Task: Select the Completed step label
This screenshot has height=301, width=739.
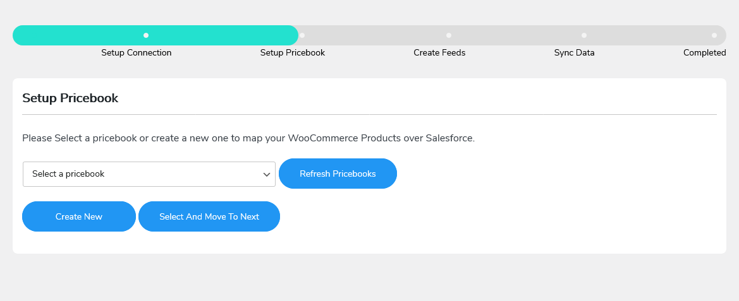Action: pyautogui.click(x=704, y=53)
